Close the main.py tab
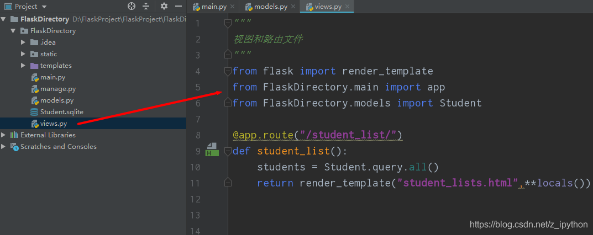 pos(232,7)
